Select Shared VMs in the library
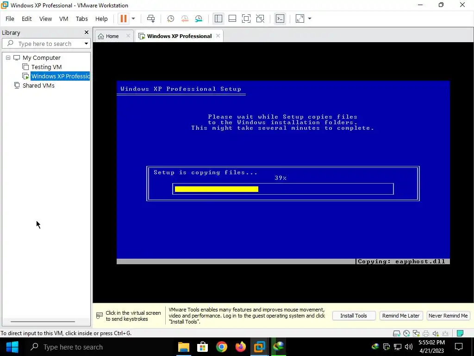 tap(38, 85)
